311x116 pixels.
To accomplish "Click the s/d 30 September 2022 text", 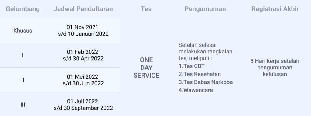I will [x=83, y=108].
